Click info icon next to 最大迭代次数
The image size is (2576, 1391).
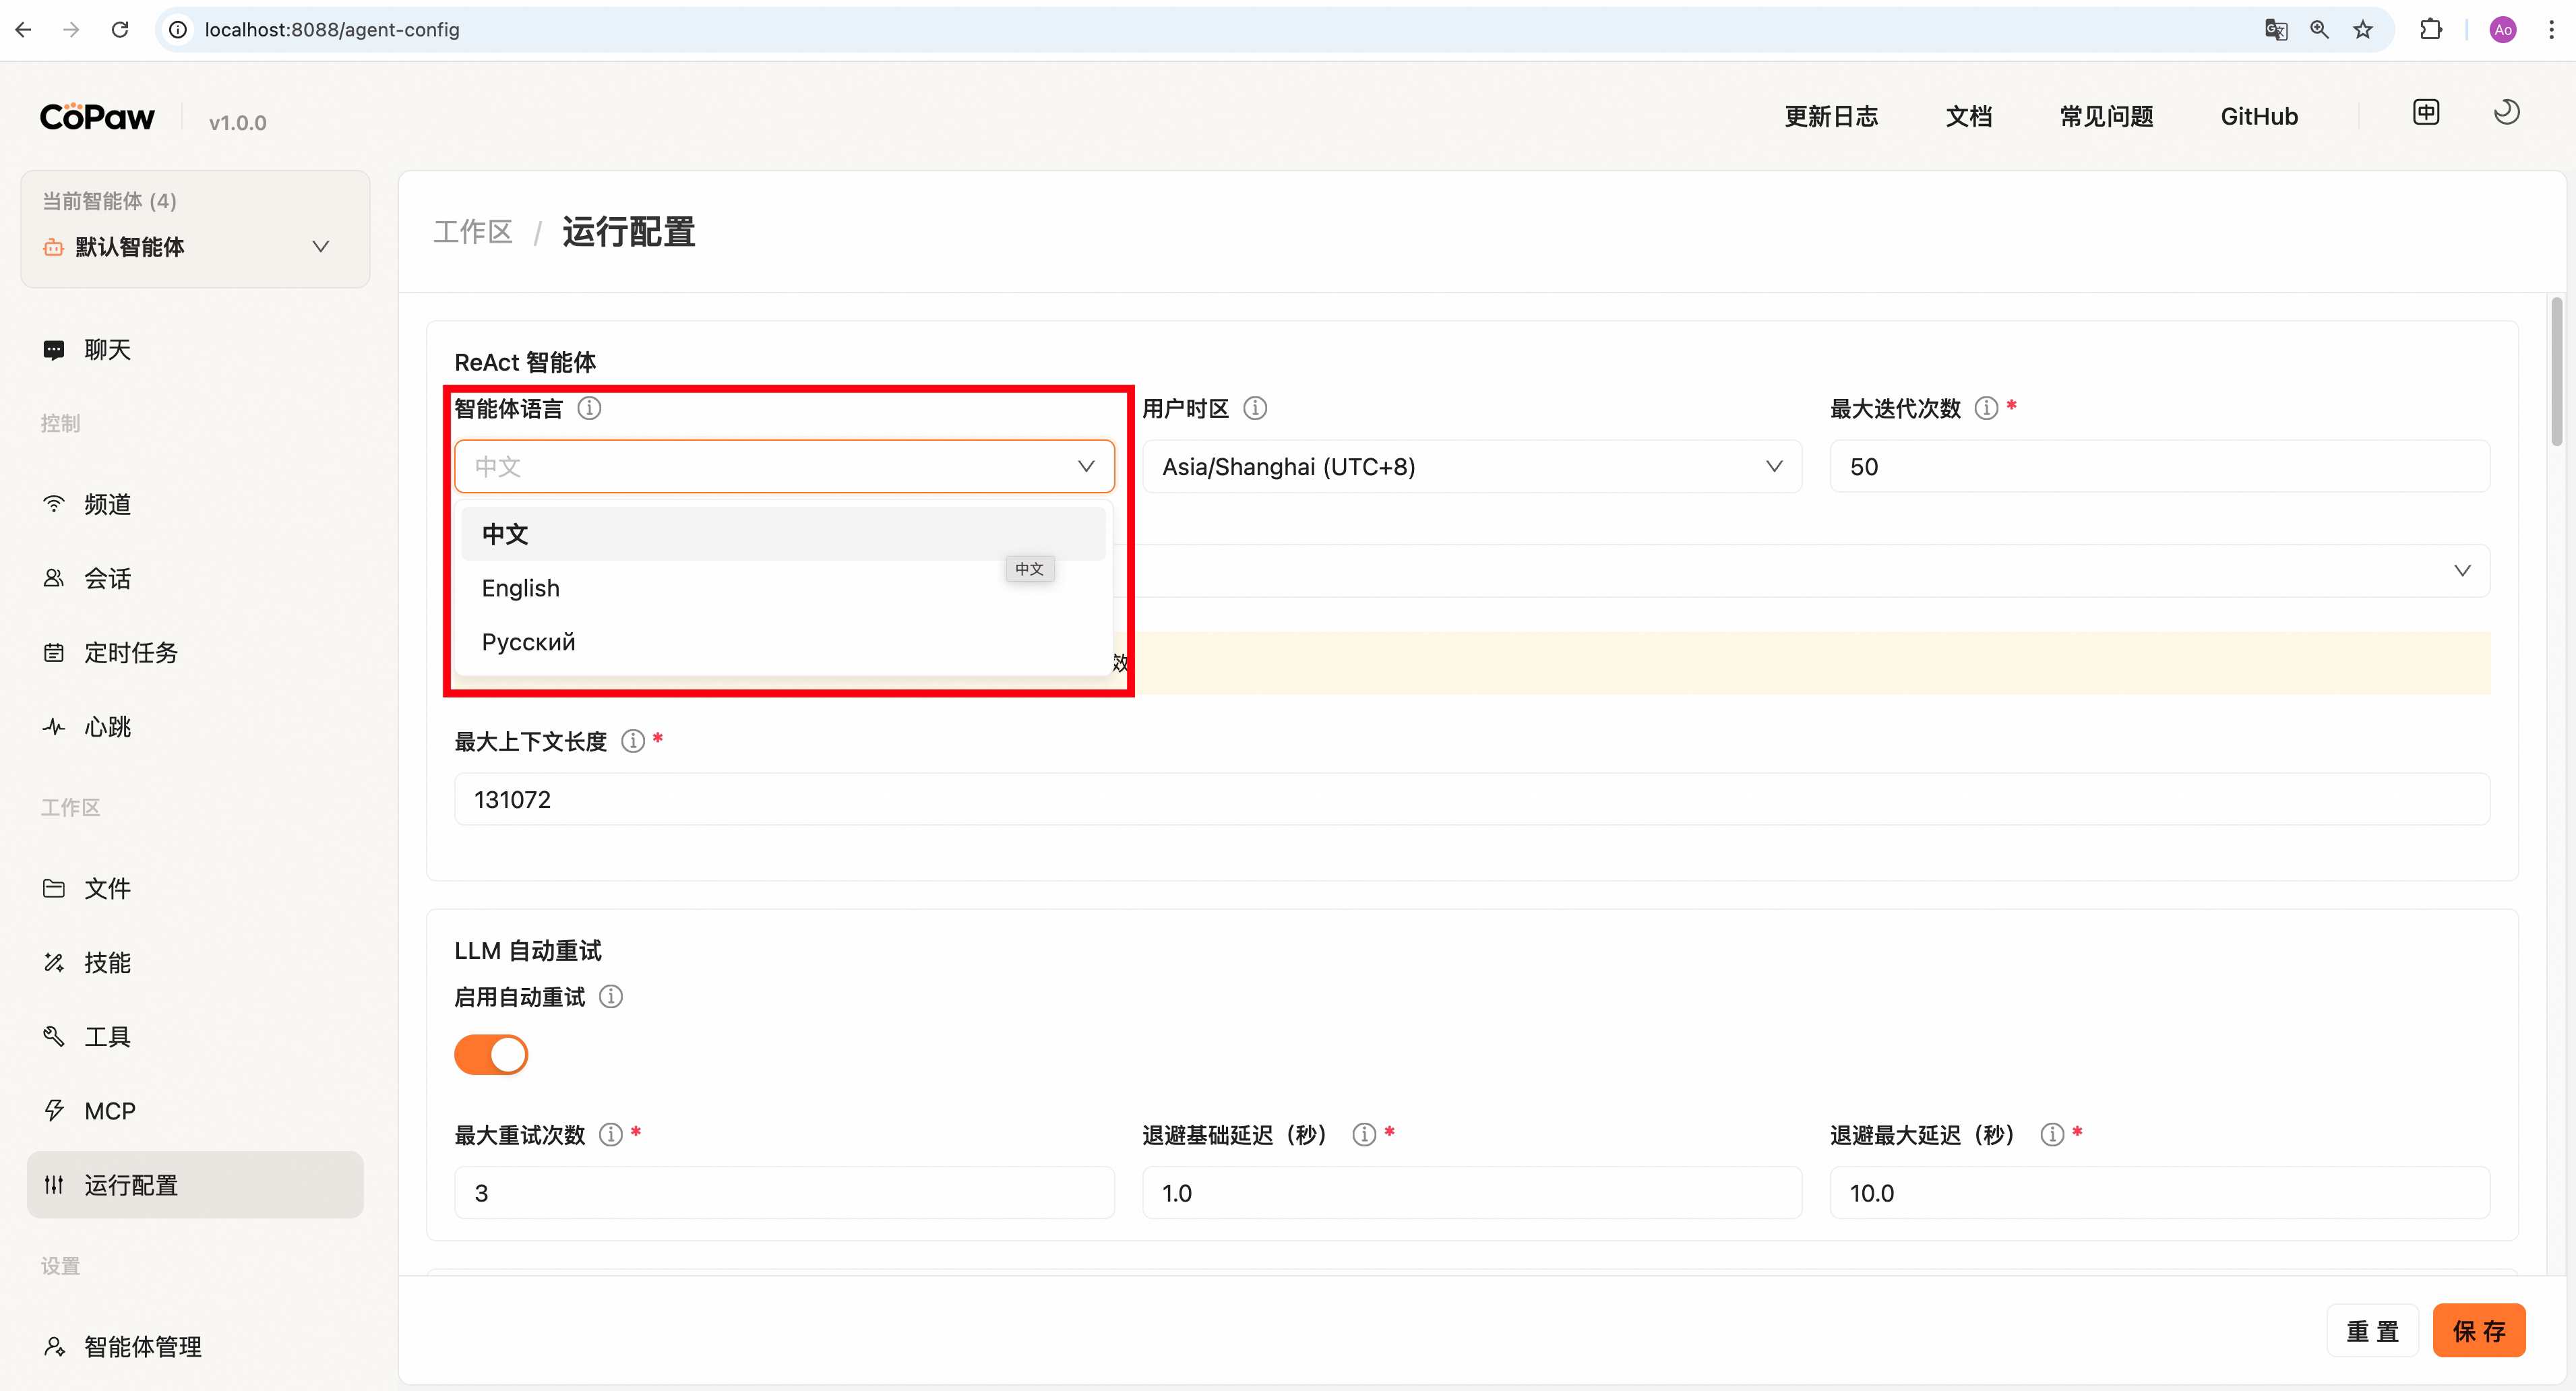[1986, 408]
